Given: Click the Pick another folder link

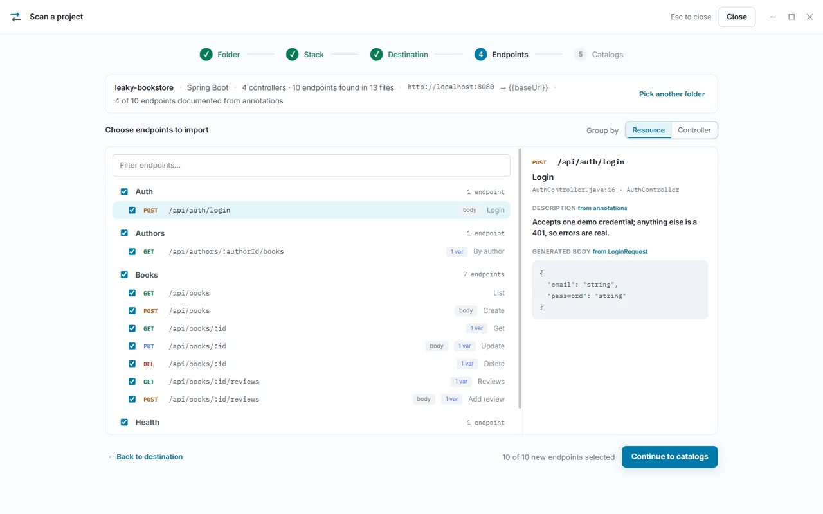Looking at the screenshot, I should click(x=671, y=94).
